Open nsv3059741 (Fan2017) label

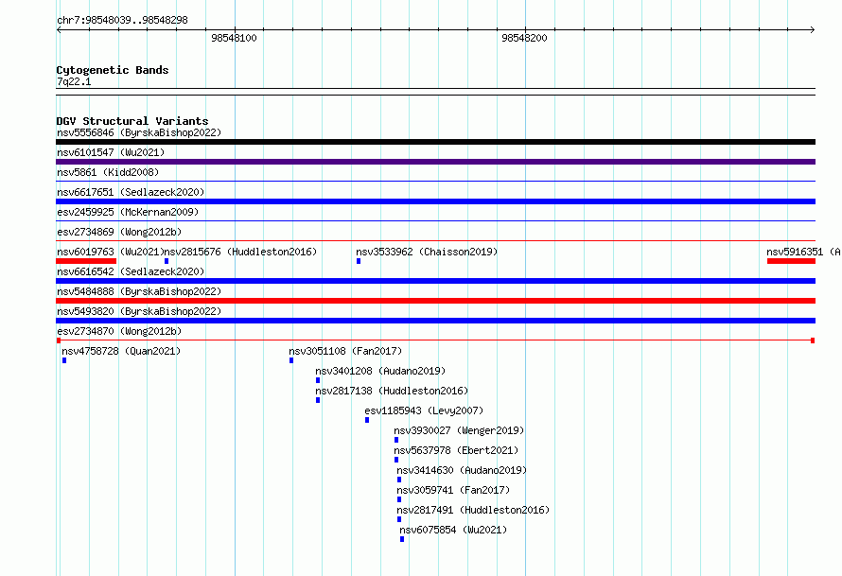click(x=453, y=490)
